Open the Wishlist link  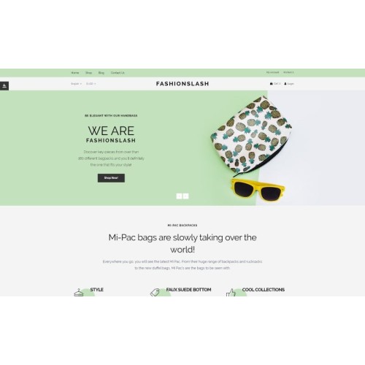click(288, 72)
